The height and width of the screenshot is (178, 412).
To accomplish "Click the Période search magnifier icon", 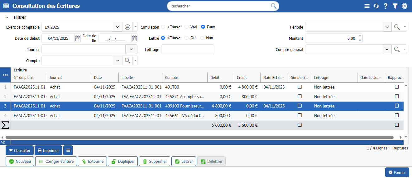I will tap(397, 27).
